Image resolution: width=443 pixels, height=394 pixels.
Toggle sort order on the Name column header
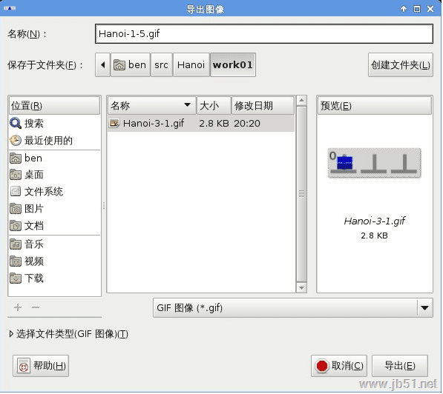[152, 106]
